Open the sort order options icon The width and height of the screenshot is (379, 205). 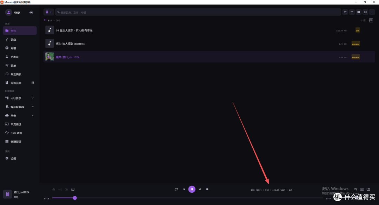click(345, 12)
